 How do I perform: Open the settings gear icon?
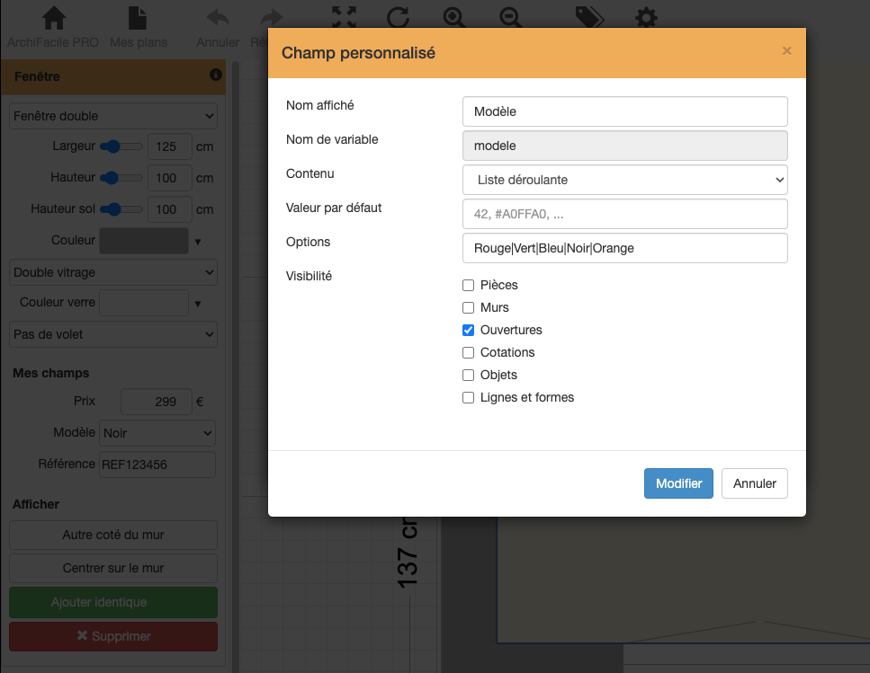pos(646,18)
